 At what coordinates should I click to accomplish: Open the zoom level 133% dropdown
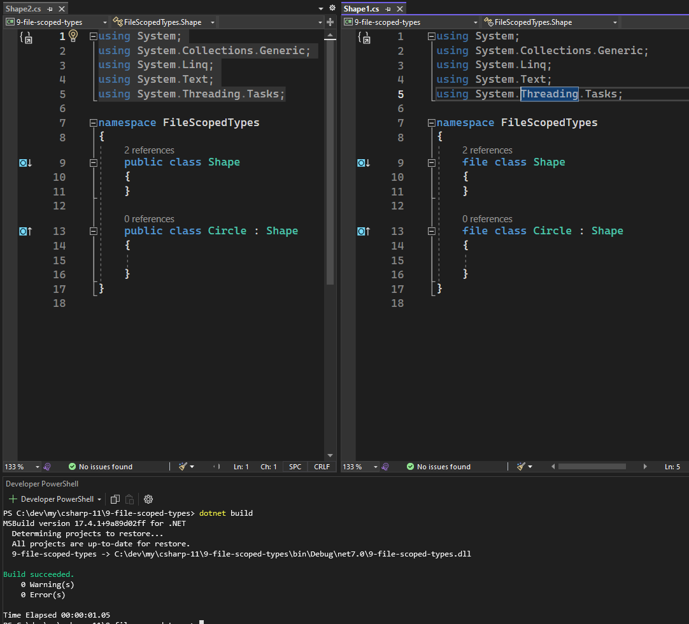click(x=21, y=466)
